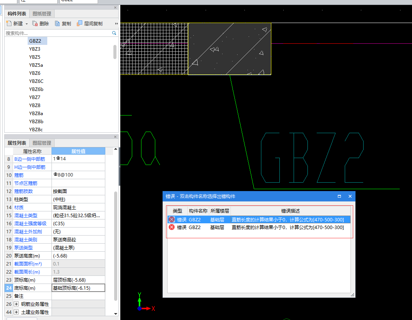Image resolution: width=412 pixels, height=320 pixels.
Task: Click the component list scrollbar thumb
Action: pos(115,52)
